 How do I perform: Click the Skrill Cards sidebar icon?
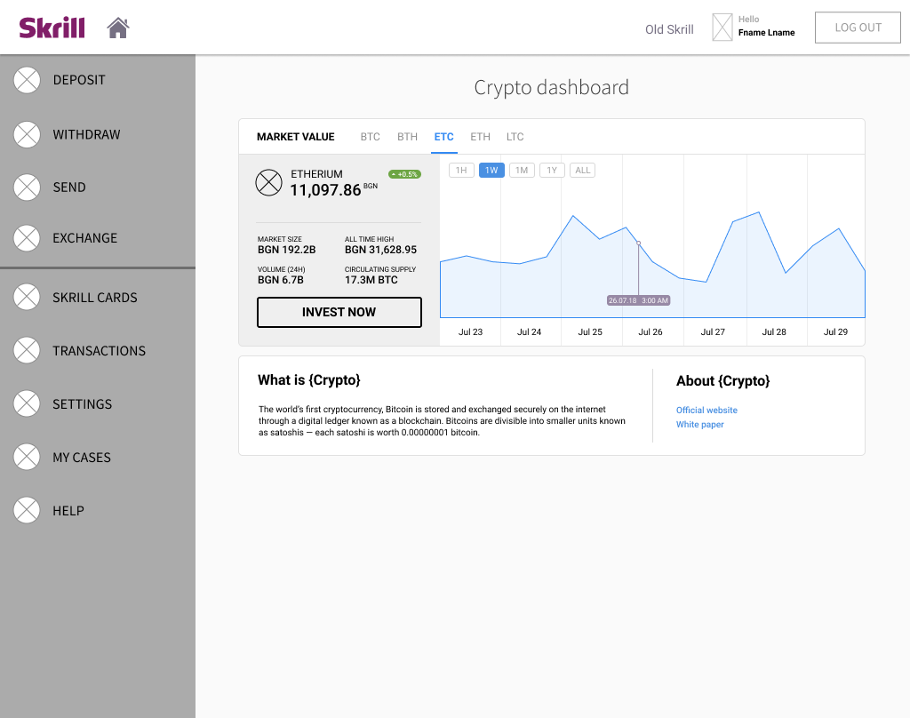tap(27, 297)
